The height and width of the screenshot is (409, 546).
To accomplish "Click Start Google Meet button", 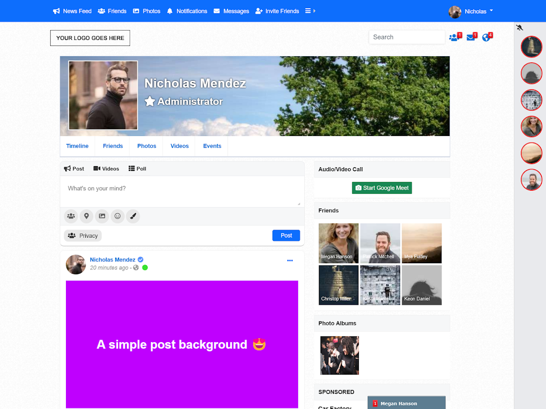I will pyautogui.click(x=382, y=188).
